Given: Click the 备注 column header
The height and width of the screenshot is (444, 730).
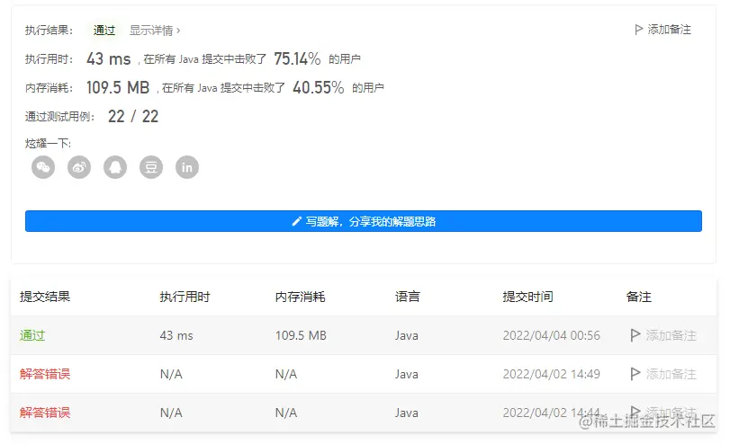Looking at the screenshot, I should (x=639, y=297).
